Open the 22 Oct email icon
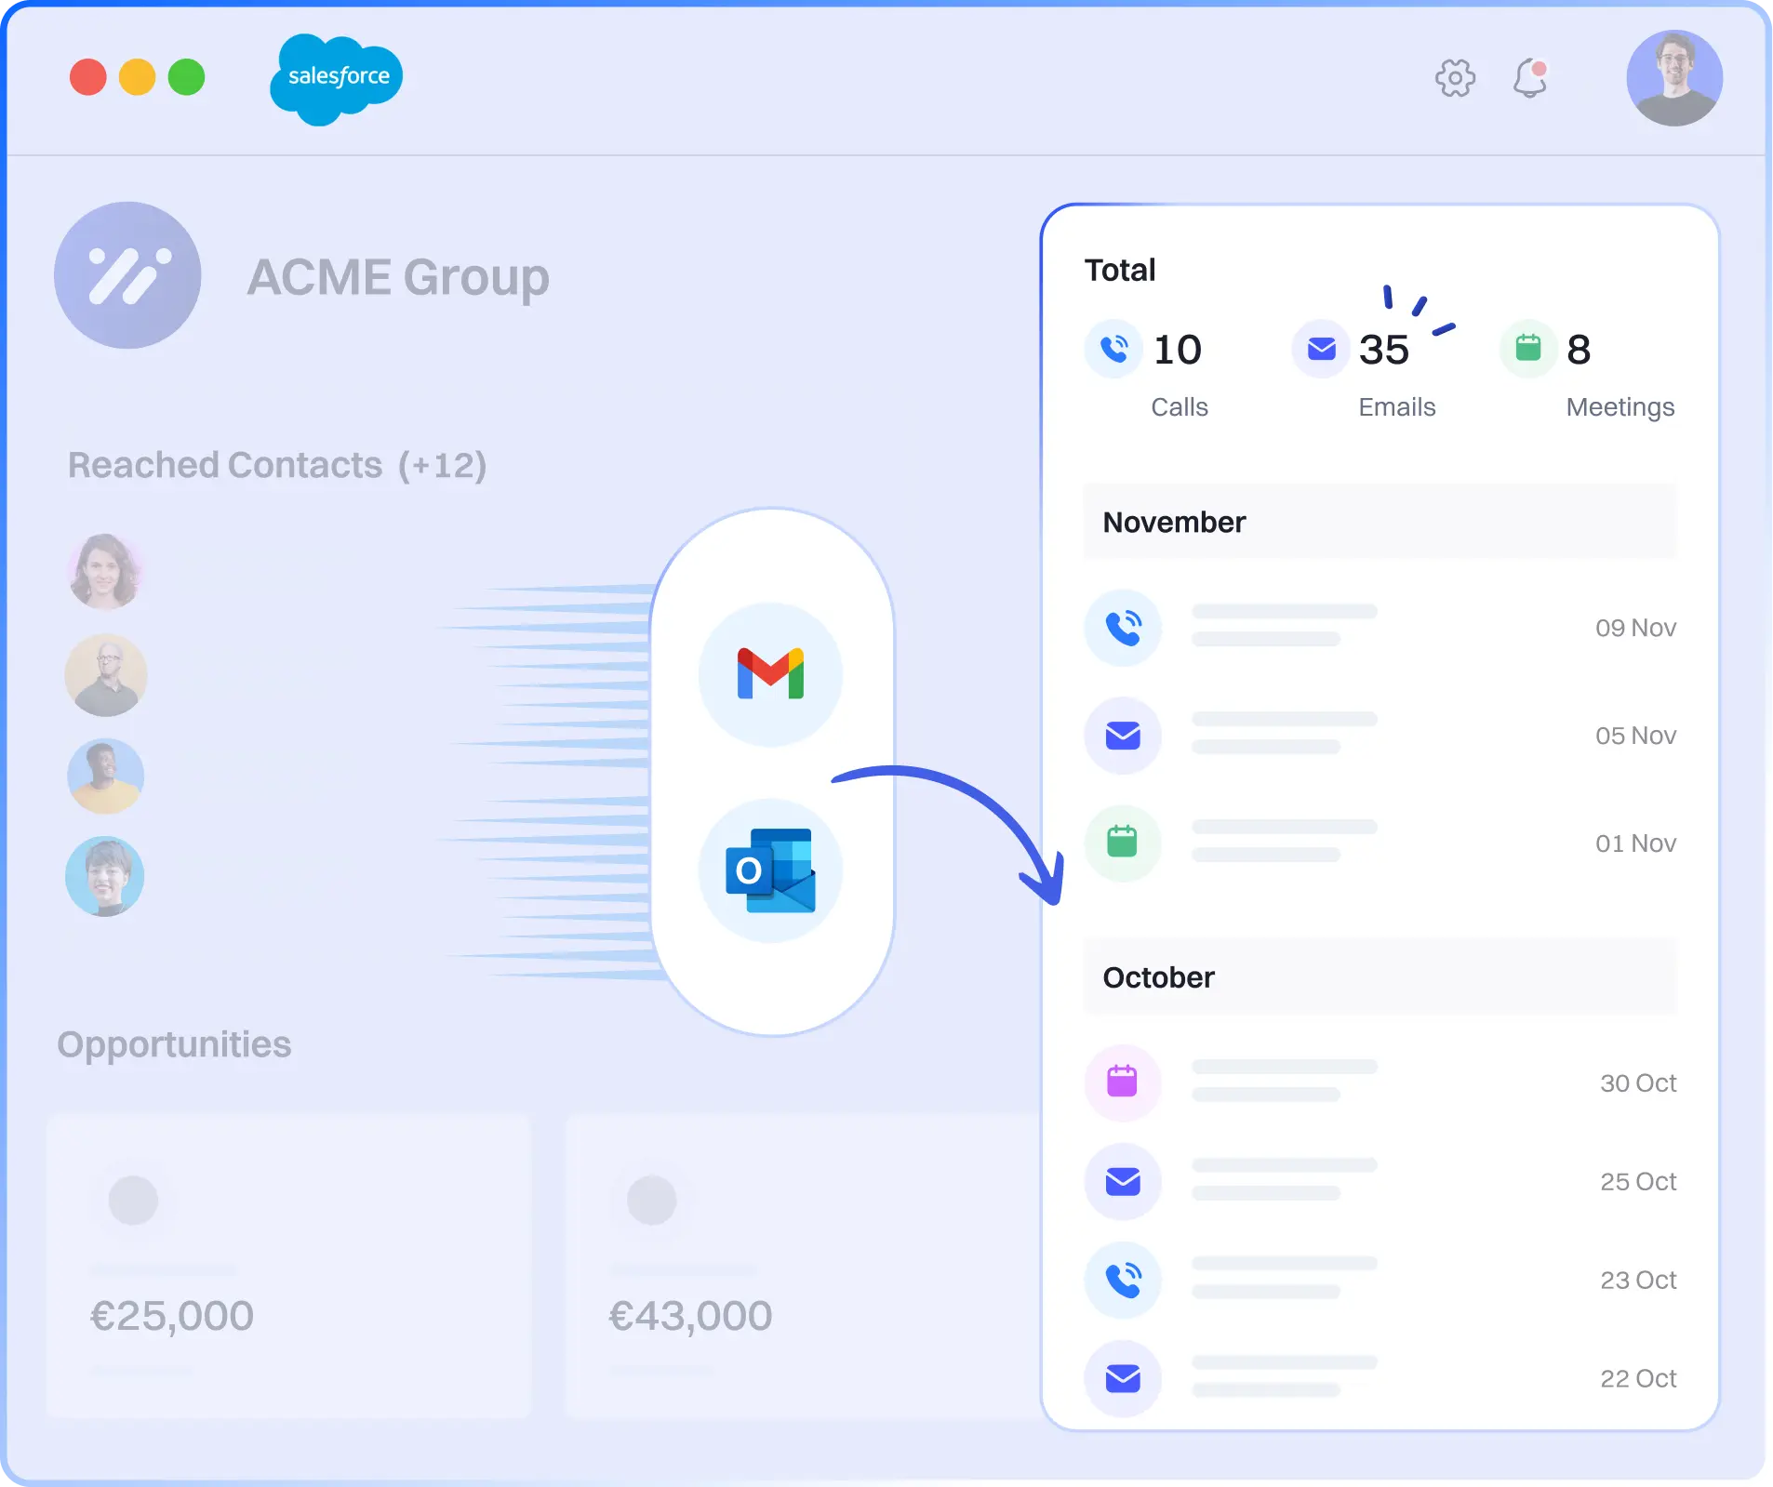Screen dimensions: 1773x1487 point(1123,1378)
